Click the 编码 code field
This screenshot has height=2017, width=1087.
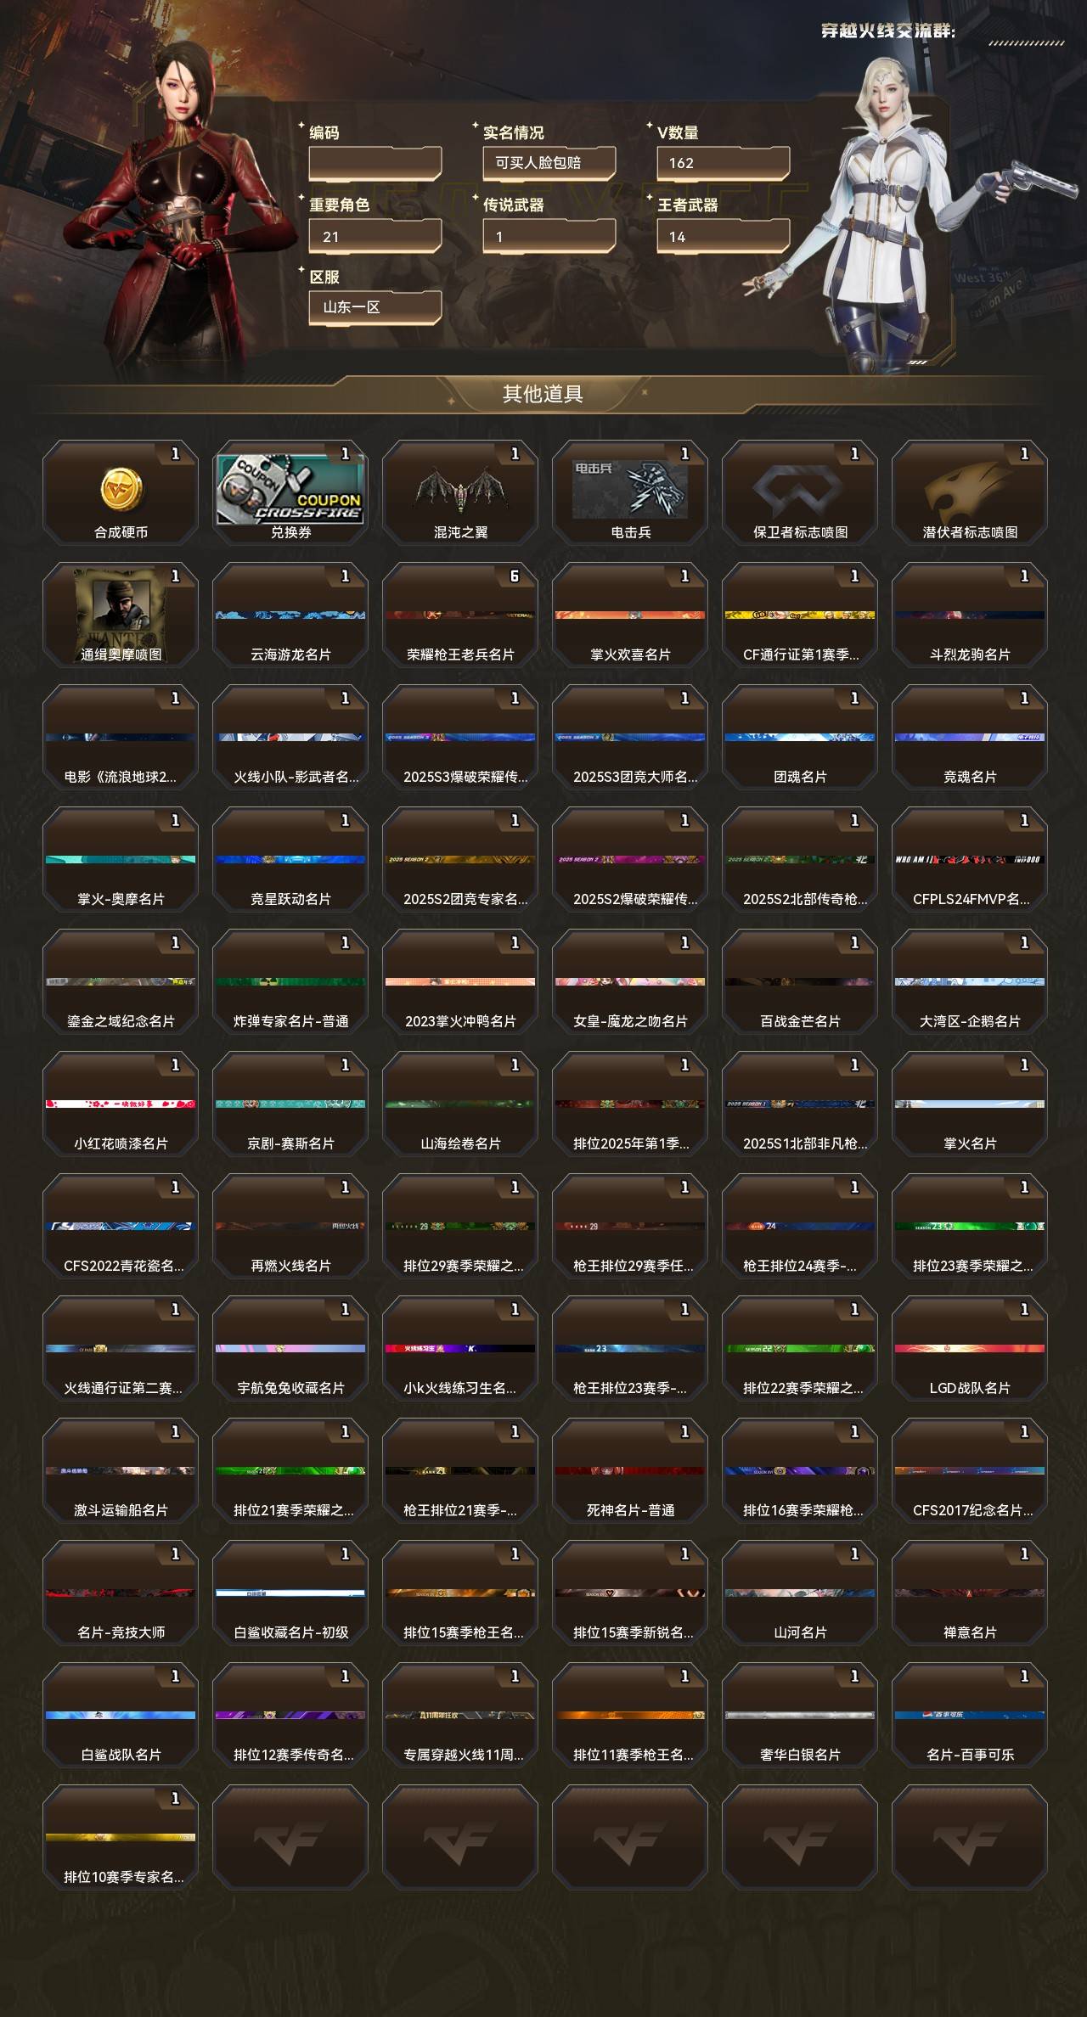tap(375, 164)
